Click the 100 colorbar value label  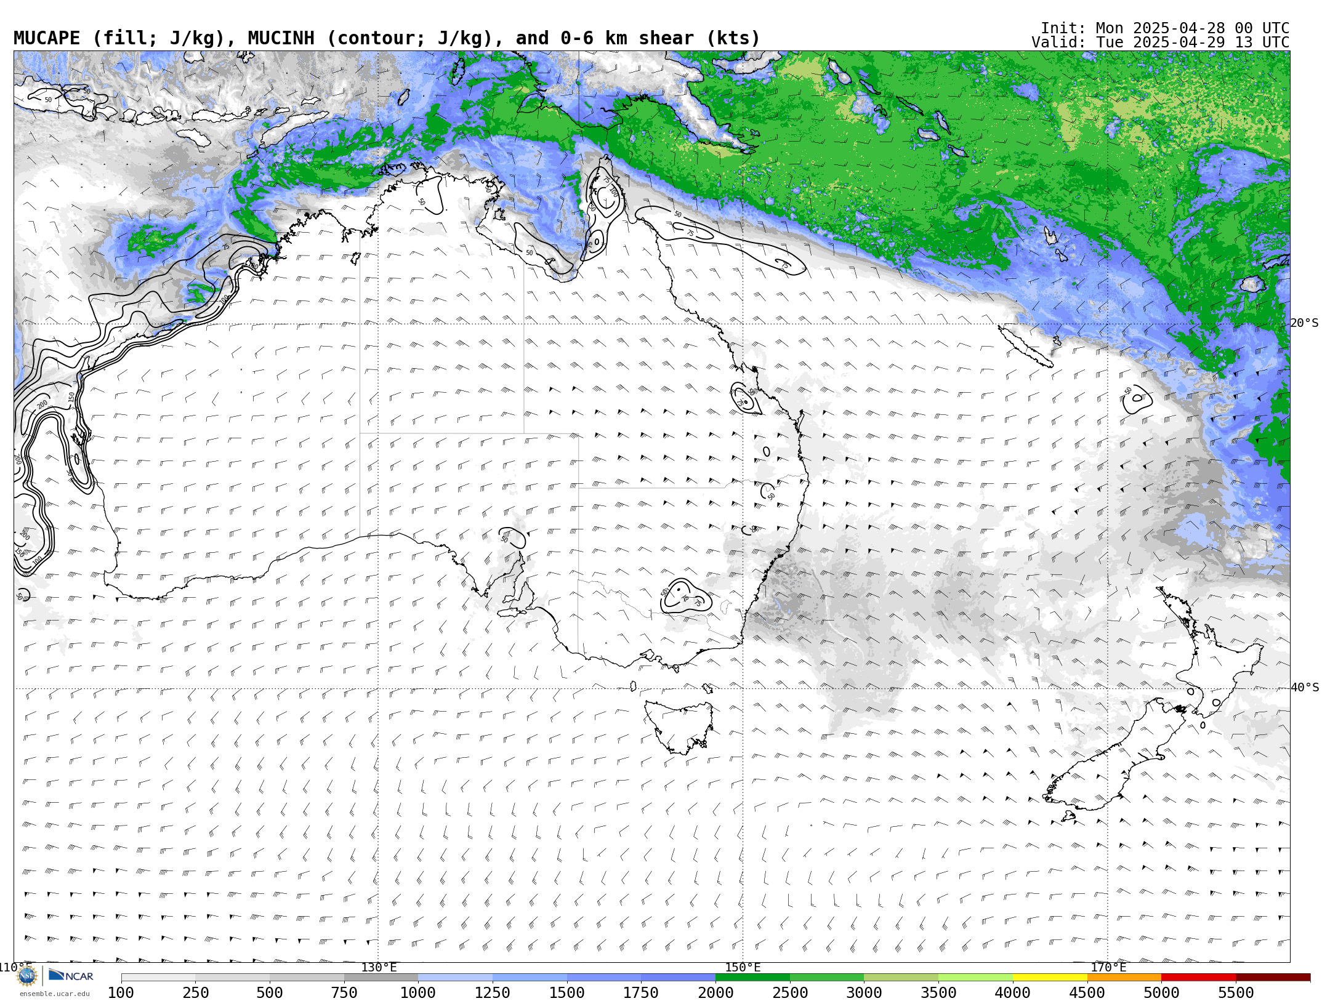[121, 993]
